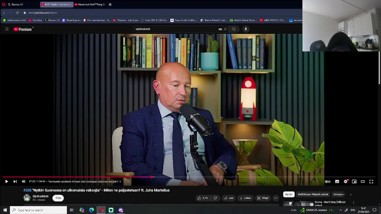Open the Osta CBD & CBG bookmark
Image resolution: width=381 pixels, height=214 pixels.
[154, 20]
